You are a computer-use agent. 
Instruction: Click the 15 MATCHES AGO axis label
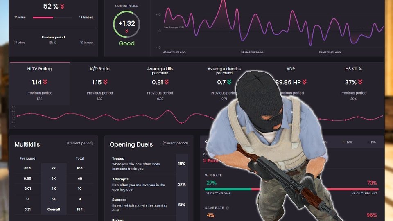pos(330,52)
